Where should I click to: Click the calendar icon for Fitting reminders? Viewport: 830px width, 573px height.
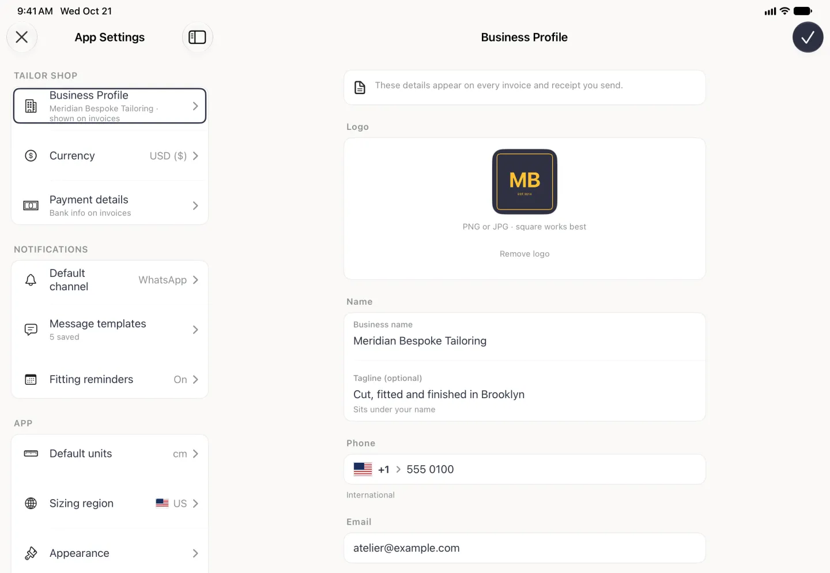31,379
